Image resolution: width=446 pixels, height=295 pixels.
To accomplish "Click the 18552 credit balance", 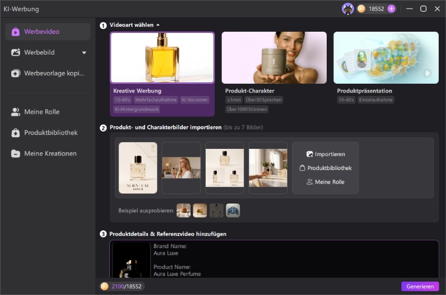I will tap(376, 9).
